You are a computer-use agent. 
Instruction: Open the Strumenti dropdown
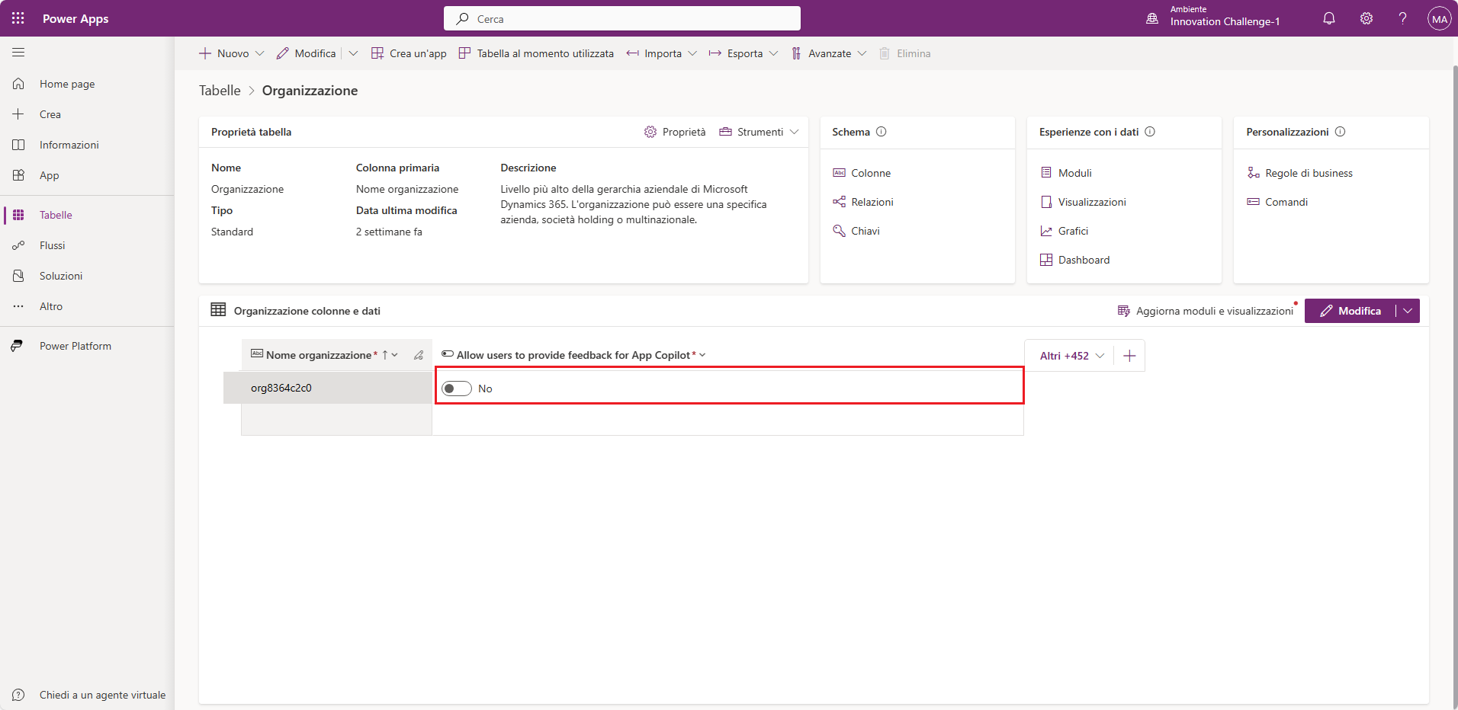click(x=759, y=132)
